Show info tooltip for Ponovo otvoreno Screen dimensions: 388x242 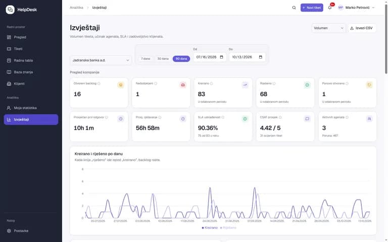(347, 84)
